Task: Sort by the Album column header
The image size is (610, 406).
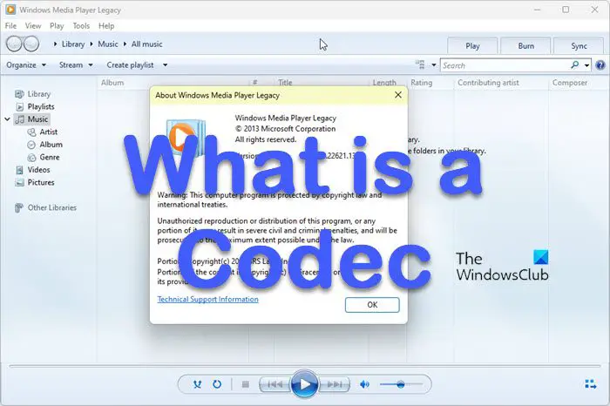Action: [x=112, y=83]
